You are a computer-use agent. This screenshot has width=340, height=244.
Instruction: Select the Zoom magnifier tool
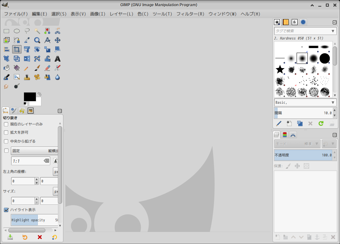(x=37, y=40)
